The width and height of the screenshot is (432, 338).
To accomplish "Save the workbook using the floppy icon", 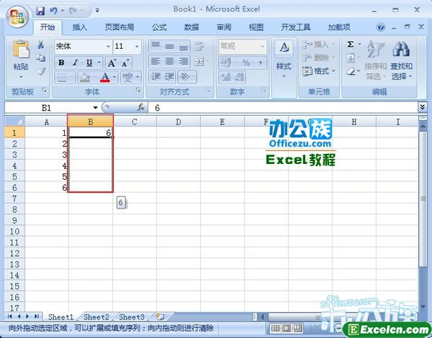I will (40, 11).
